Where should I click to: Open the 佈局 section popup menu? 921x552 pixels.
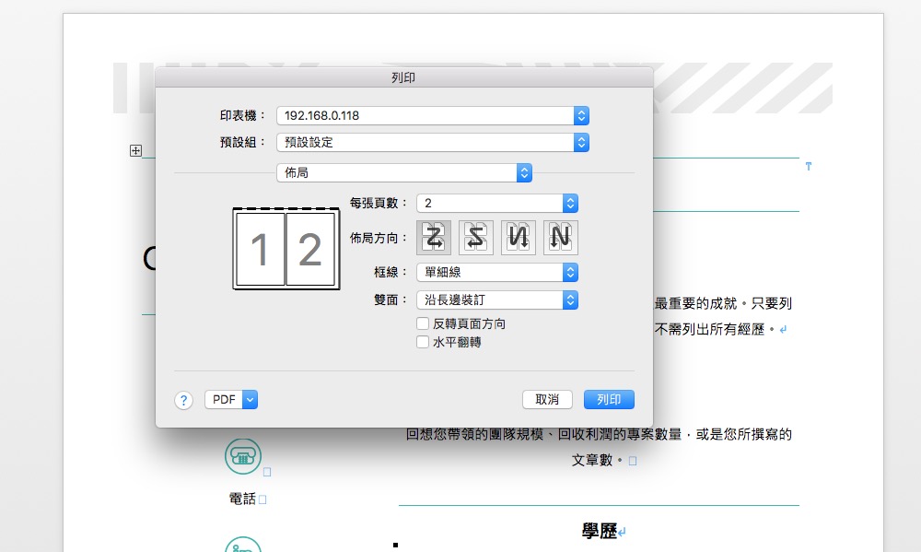tap(404, 172)
